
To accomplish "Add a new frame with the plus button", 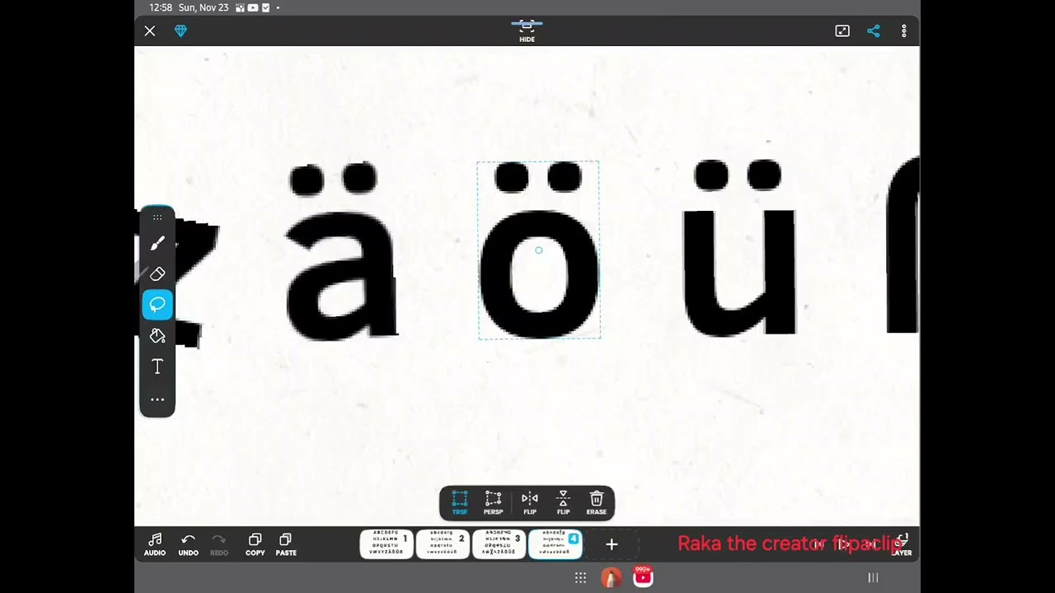I will 612,544.
